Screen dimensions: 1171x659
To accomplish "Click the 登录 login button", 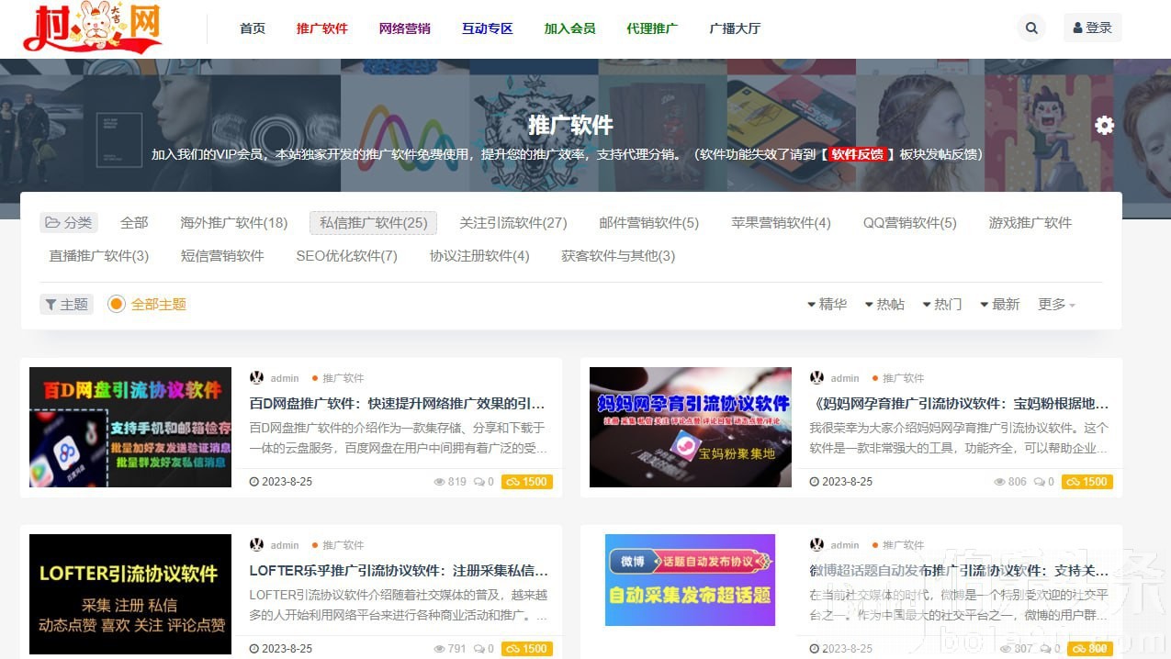I will [x=1092, y=28].
